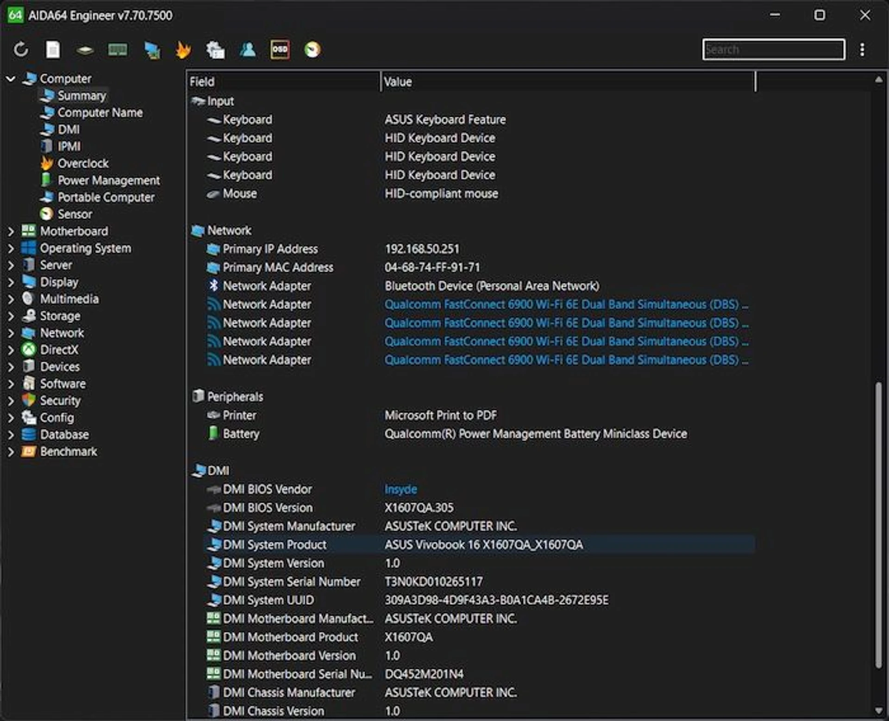The width and height of the screenshot is (889, 721).
Task: Select the DMI BIOS Version row
Action: [479, 508]
